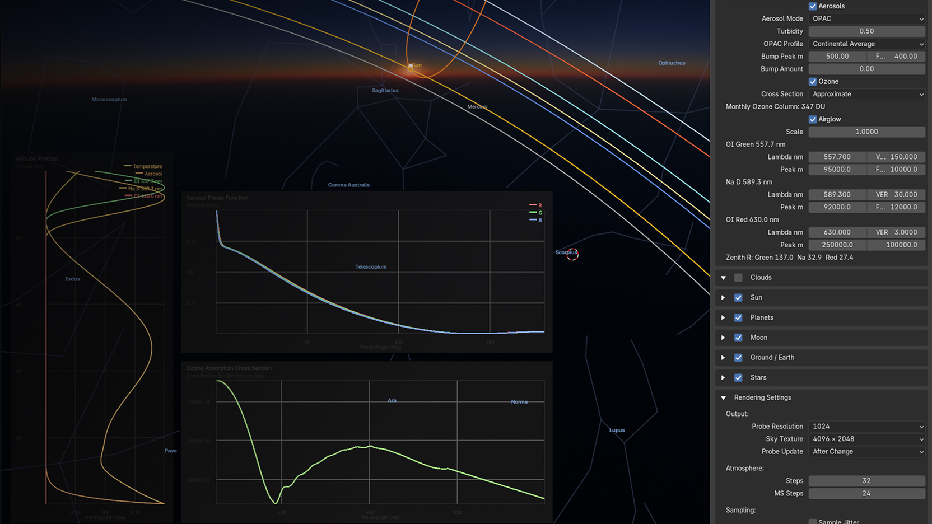Uncheck the Planets panel checkbox
This screenshot has width=932, height=524.
pyautogui.click(x=738, y=318)
